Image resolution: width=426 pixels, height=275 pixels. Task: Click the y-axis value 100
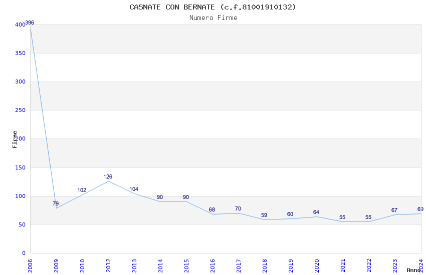[x=20, y=196]
